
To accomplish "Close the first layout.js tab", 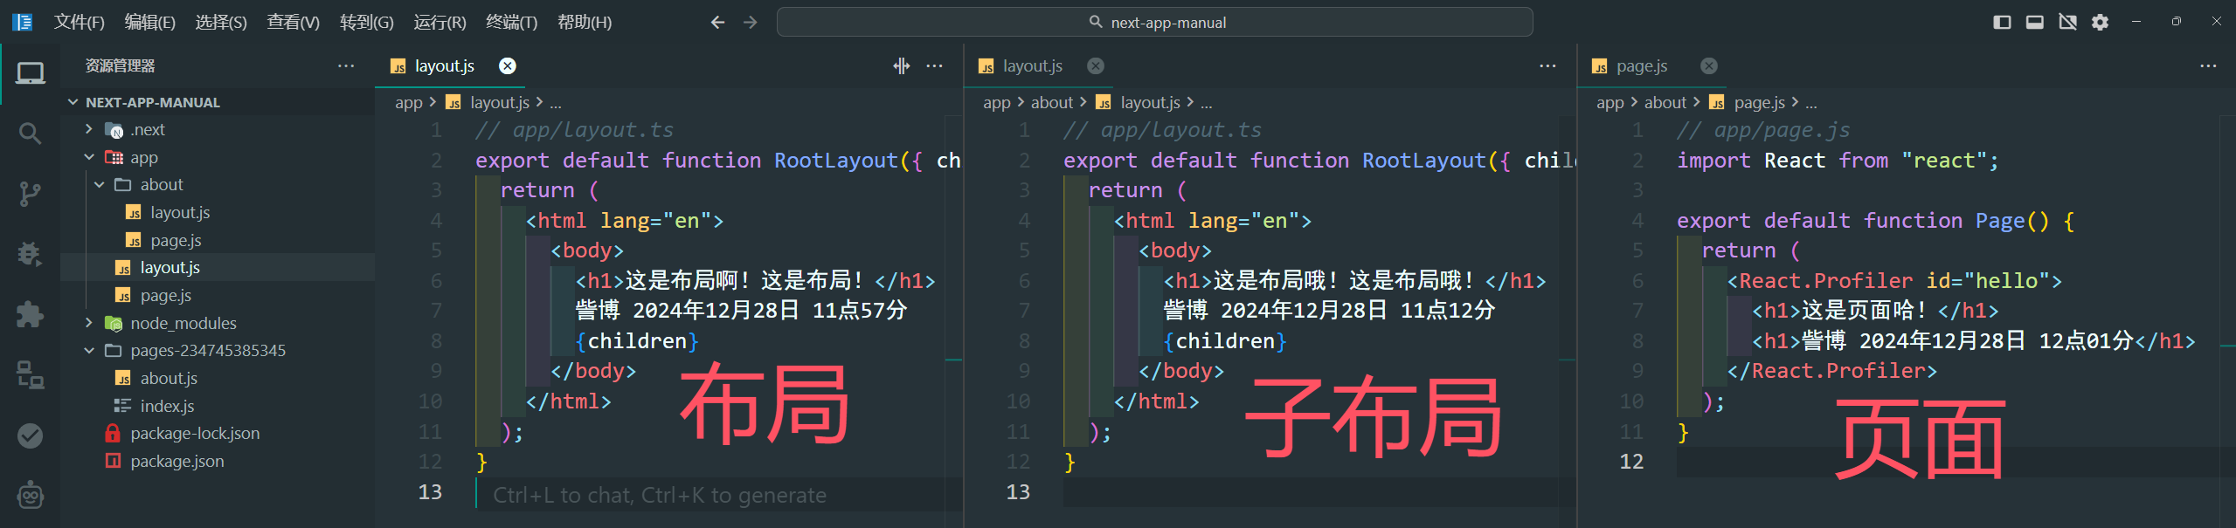I will click(x=507, y=65).
